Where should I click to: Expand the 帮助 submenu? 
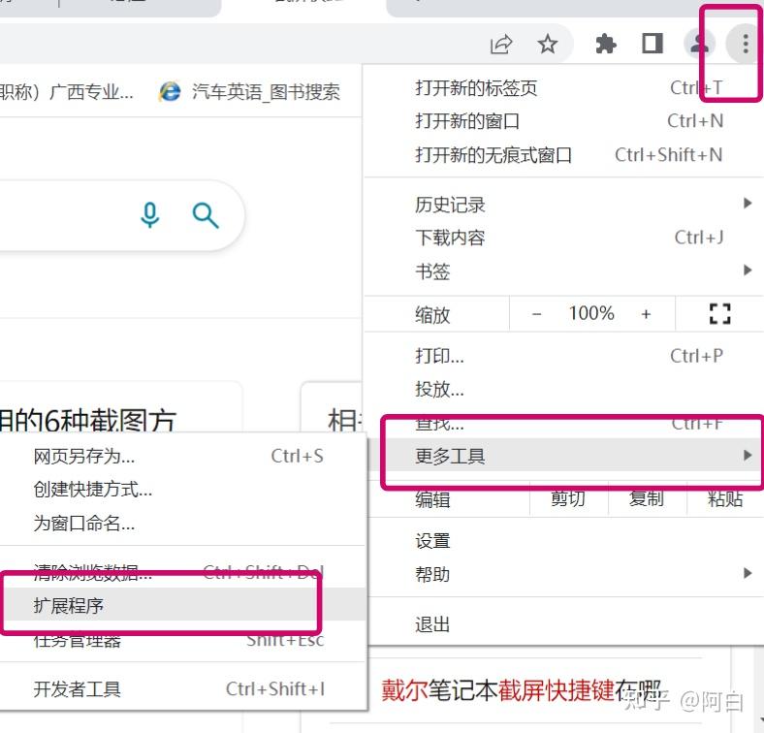(x=563, y=575)
